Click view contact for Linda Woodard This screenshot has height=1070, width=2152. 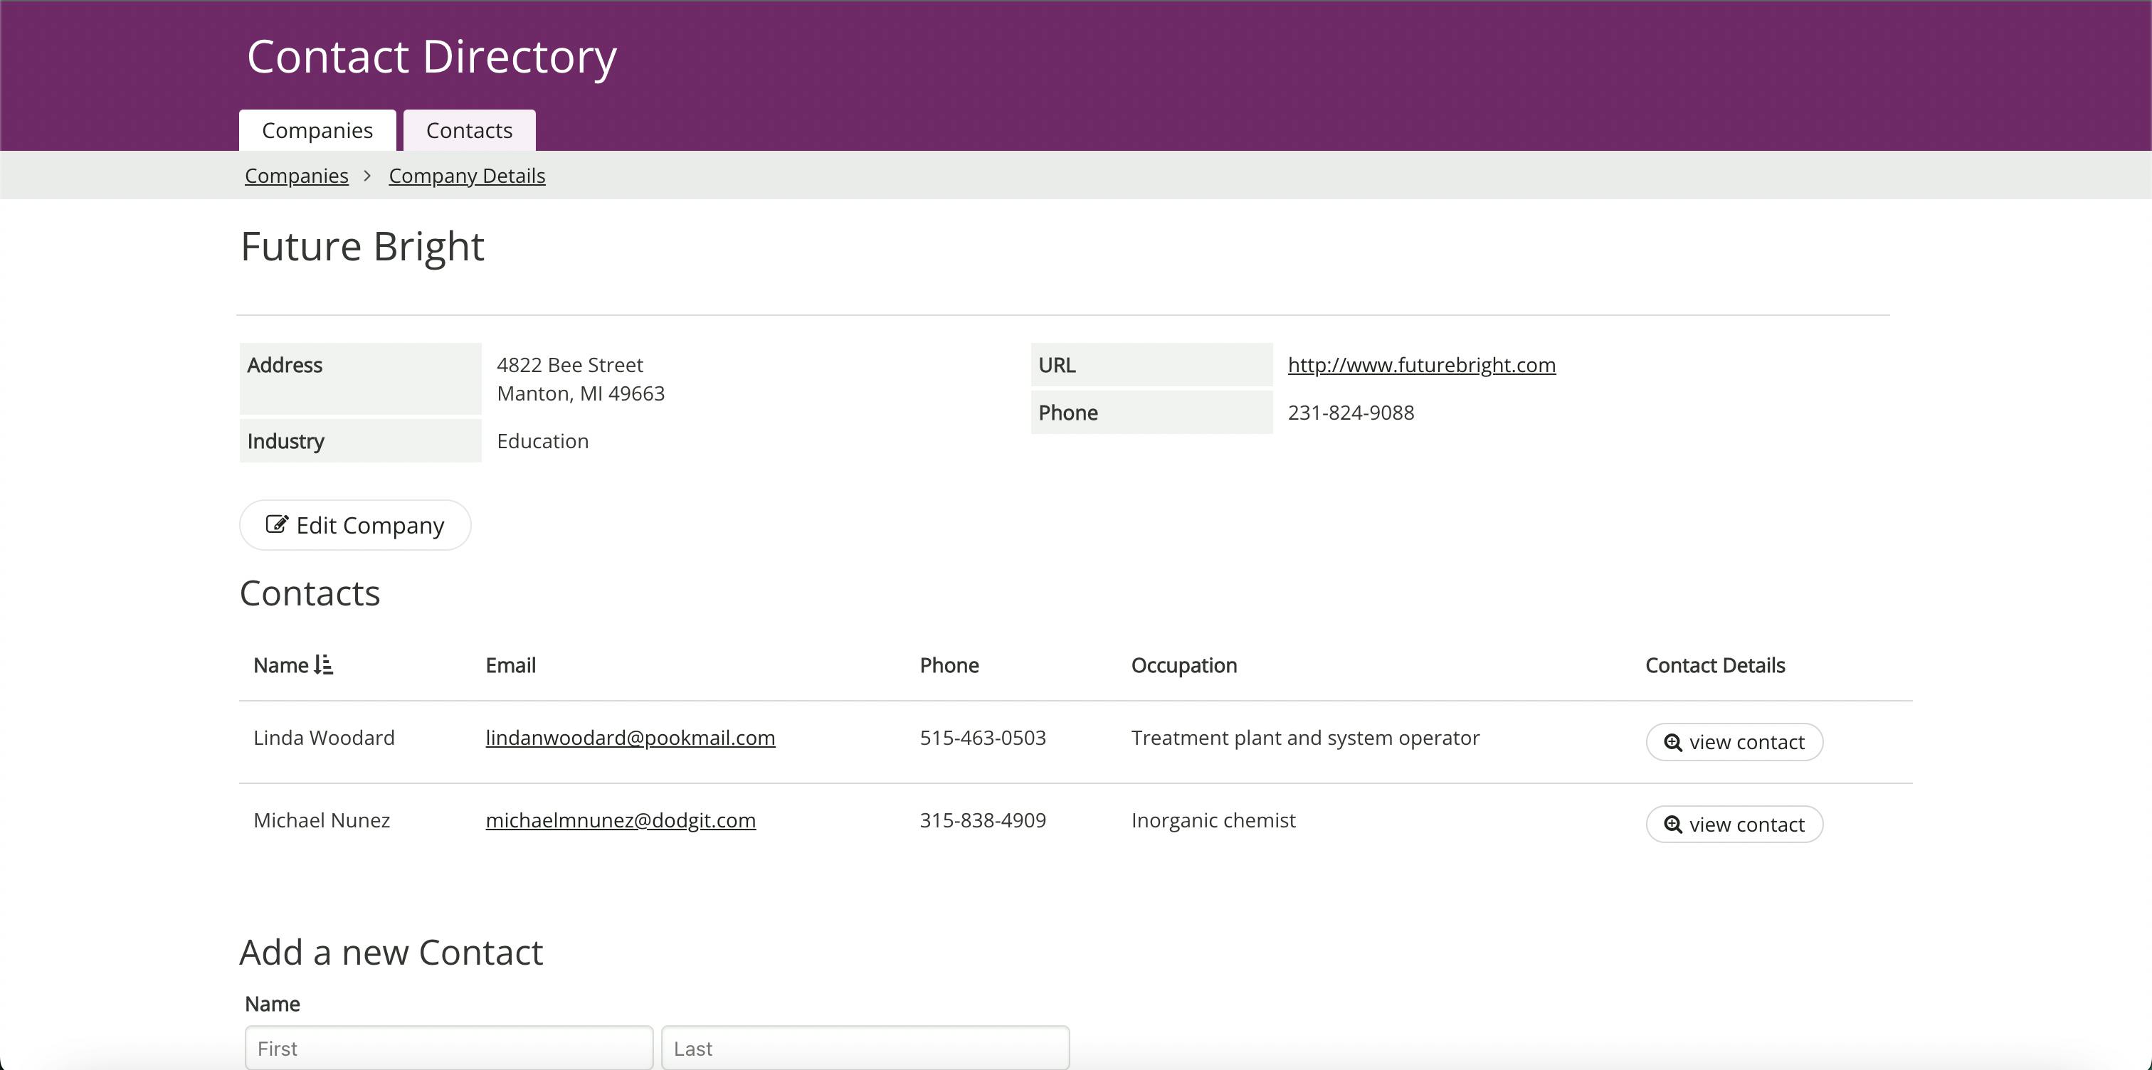(x=1734, y=742)
